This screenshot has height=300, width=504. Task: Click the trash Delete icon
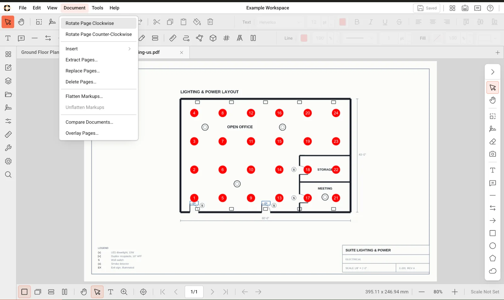210,22
